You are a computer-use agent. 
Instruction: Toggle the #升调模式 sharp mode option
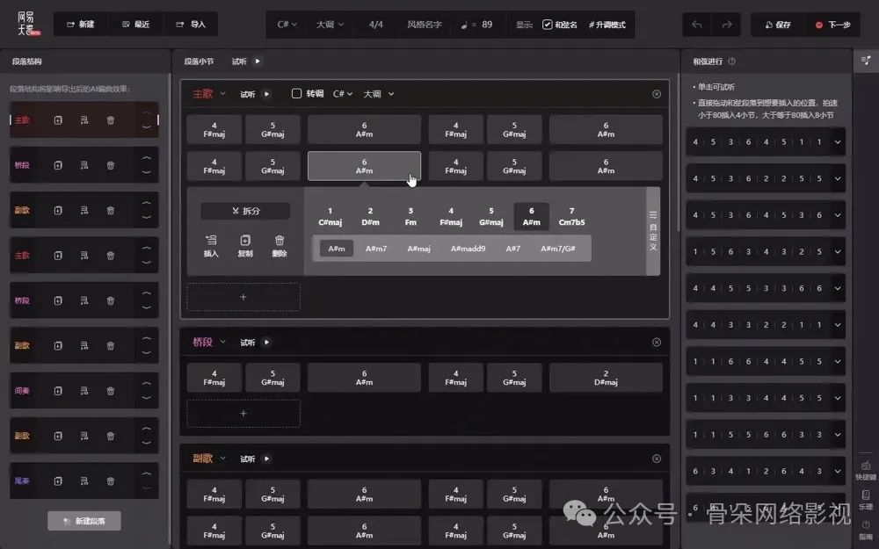coord(607,25)
